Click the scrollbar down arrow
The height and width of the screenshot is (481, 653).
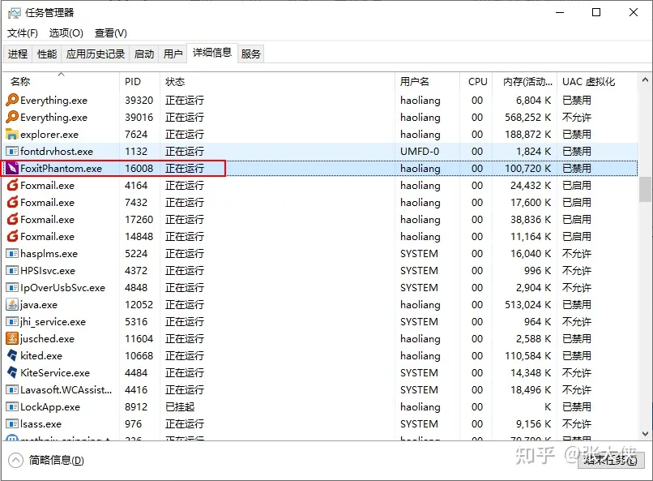(645, 433)
